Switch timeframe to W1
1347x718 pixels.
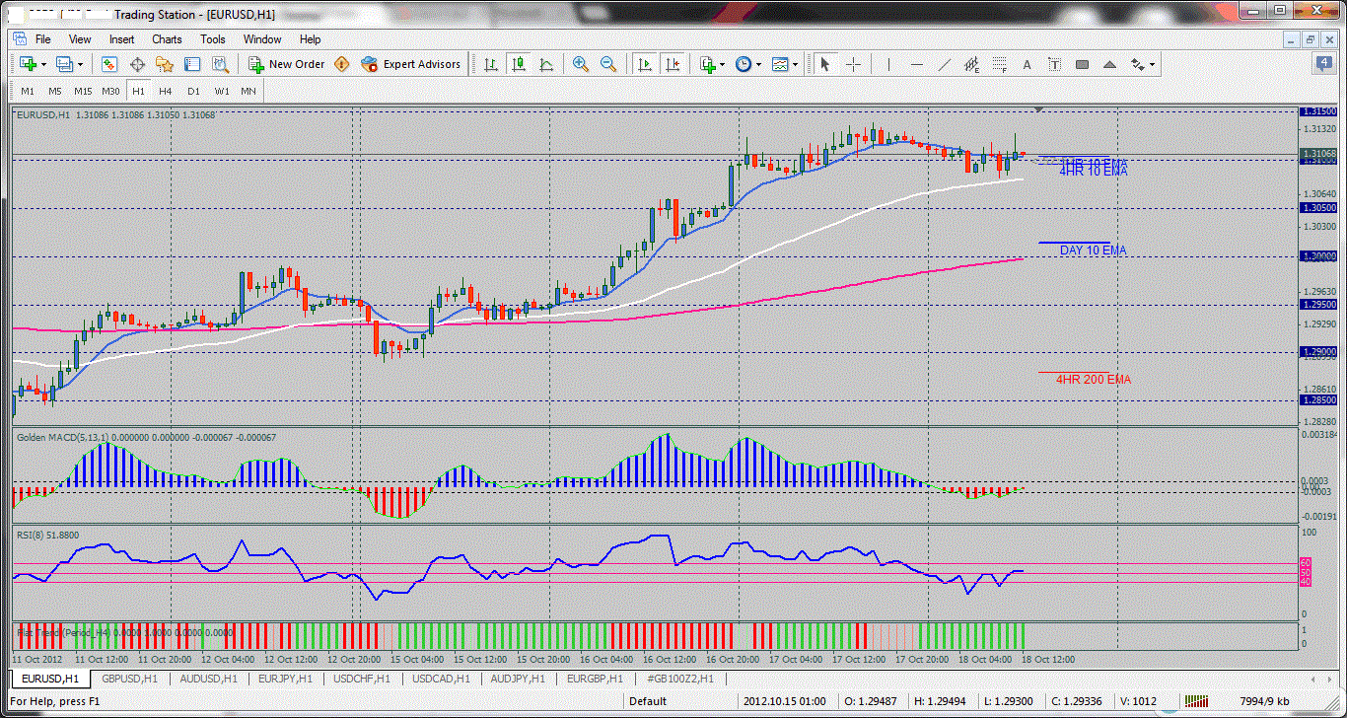coord(221,91)
